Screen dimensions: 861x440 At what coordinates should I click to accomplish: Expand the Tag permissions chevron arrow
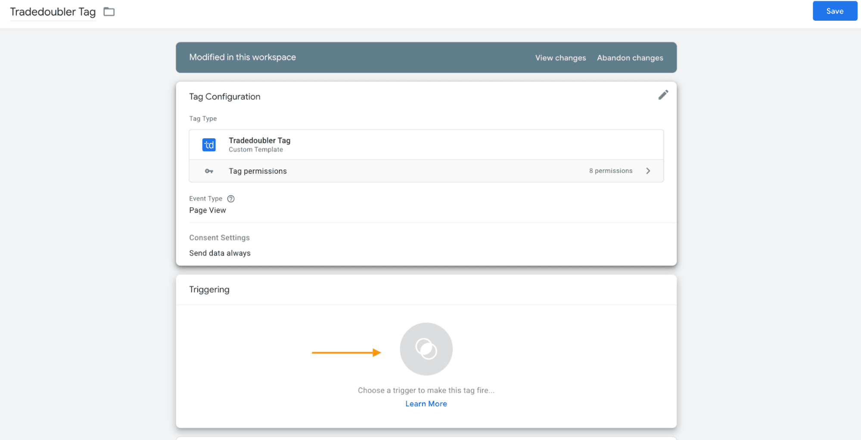(648, 171)
